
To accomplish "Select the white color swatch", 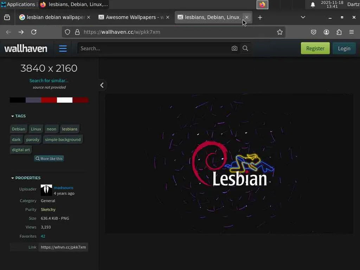I will [65, 100].
